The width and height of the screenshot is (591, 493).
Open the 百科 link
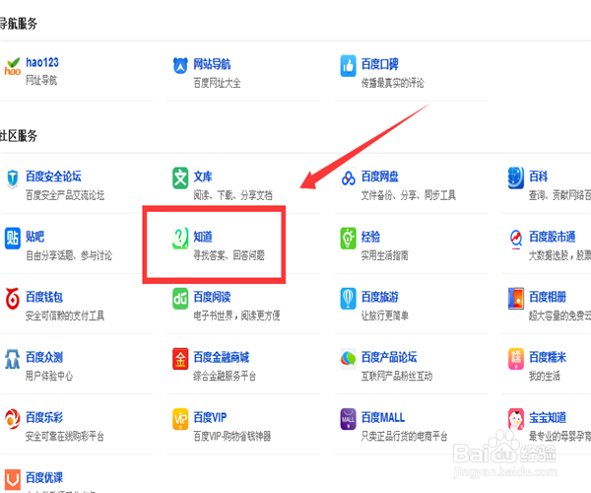(x=538, y=176)
